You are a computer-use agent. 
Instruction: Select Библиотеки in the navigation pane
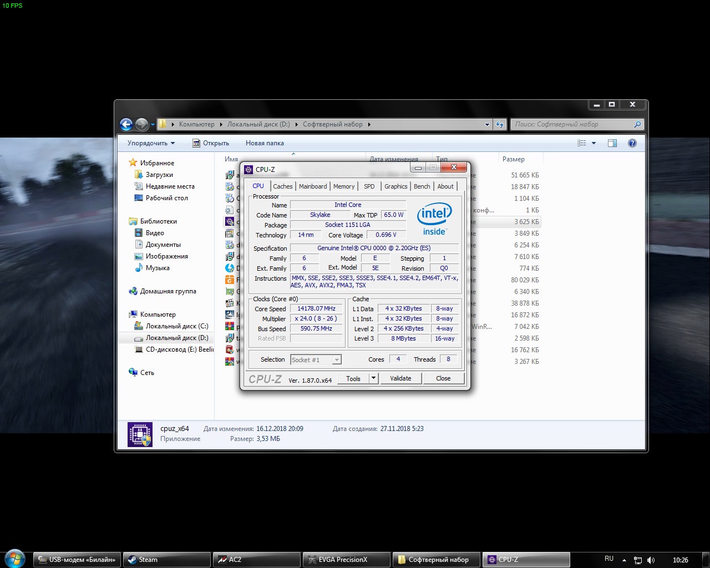pos(158,221)
